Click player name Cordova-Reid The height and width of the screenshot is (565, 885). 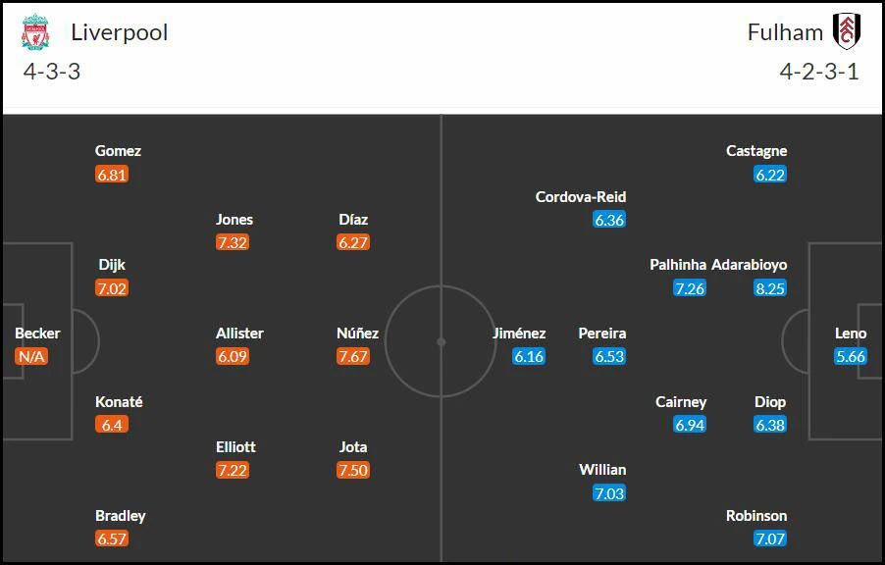coord(581,196)
